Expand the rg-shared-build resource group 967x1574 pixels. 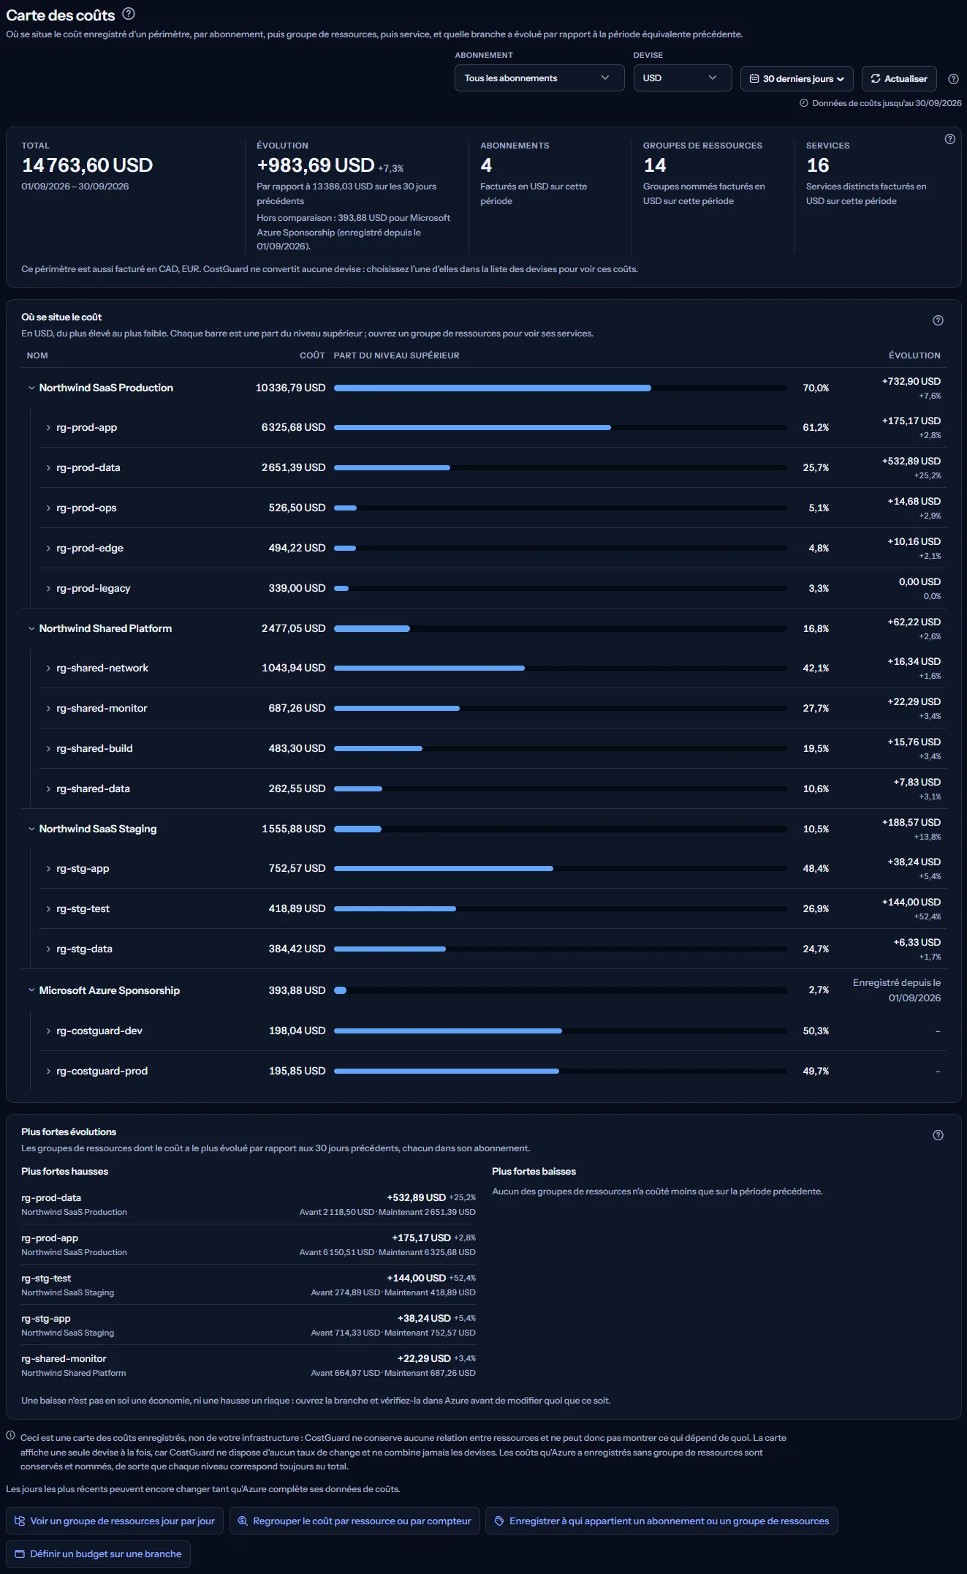point(48,749)
